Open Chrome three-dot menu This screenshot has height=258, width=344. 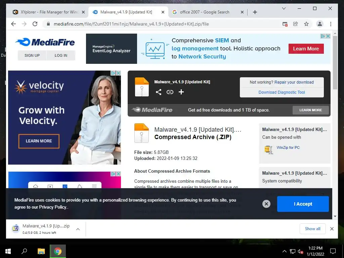point(331,24)
